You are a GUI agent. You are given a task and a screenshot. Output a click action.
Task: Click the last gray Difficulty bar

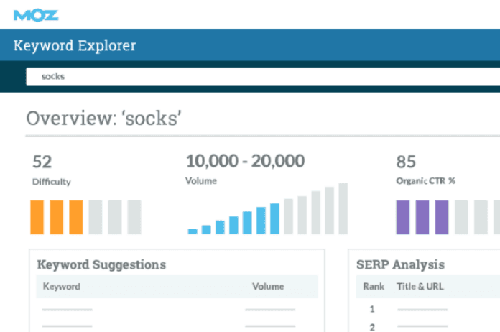(x=134, y=218)
